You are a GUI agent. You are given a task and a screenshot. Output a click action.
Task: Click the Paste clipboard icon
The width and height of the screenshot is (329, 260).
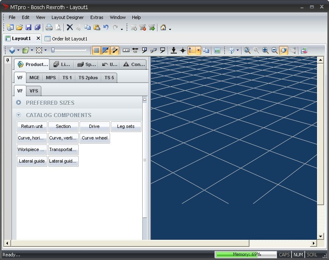(x=97, y=28)
